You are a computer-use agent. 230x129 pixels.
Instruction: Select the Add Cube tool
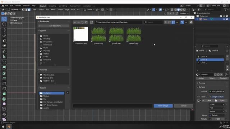pyautogui.click(x=4, y=62)
